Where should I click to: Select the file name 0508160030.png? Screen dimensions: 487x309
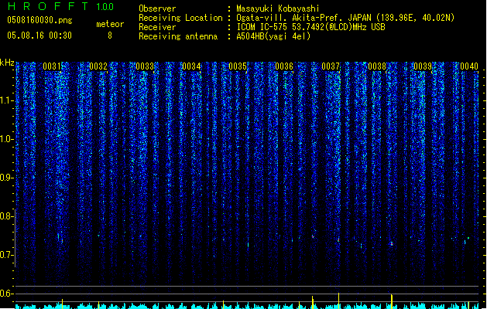(x=39, y=20)
